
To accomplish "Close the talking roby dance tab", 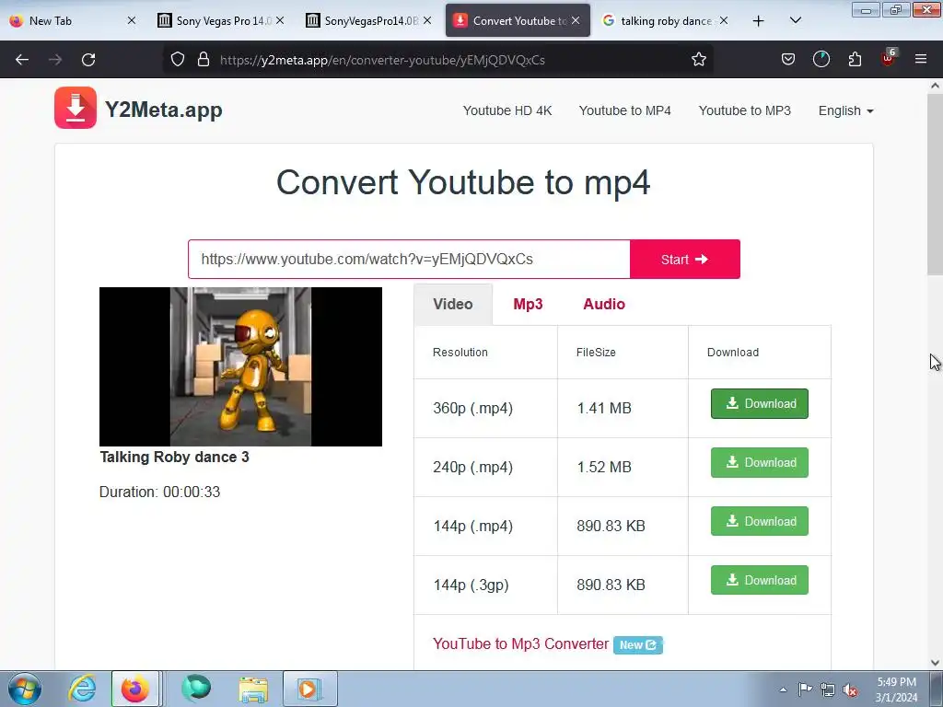I will point(724,21).
